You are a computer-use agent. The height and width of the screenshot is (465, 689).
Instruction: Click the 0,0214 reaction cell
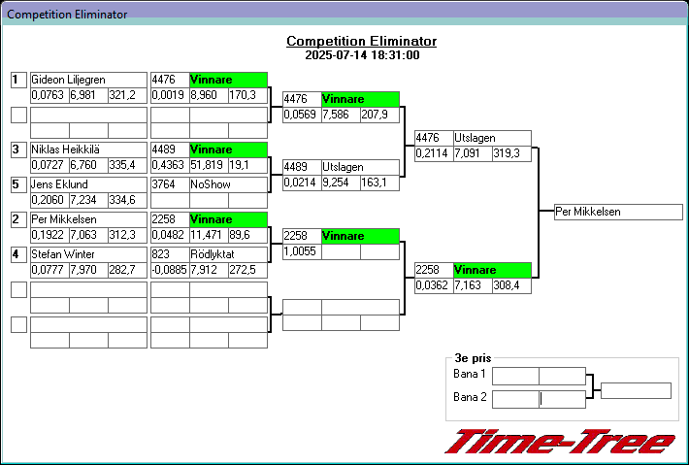[x=302, y=183]
